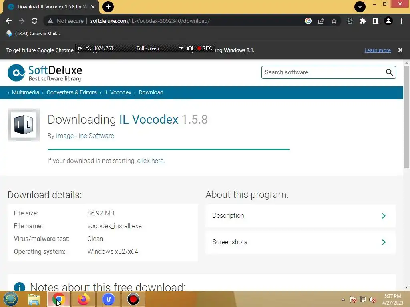Click the SoftDeluxe logo

pos(45,73)
